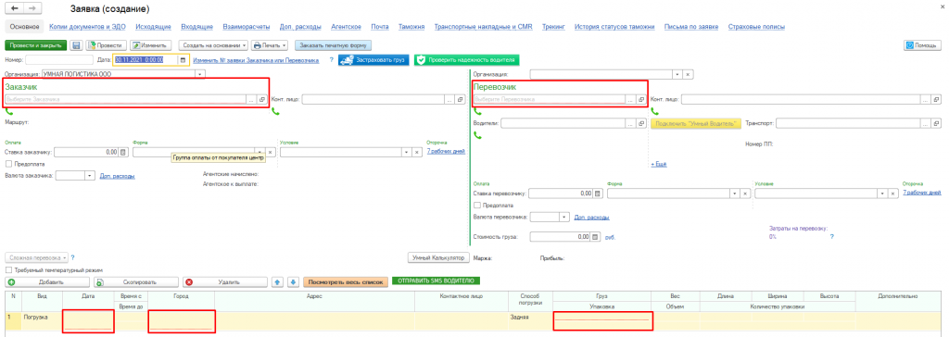
Task: Open the calendar picker next to Дата
Action: [x=183, y=60]
